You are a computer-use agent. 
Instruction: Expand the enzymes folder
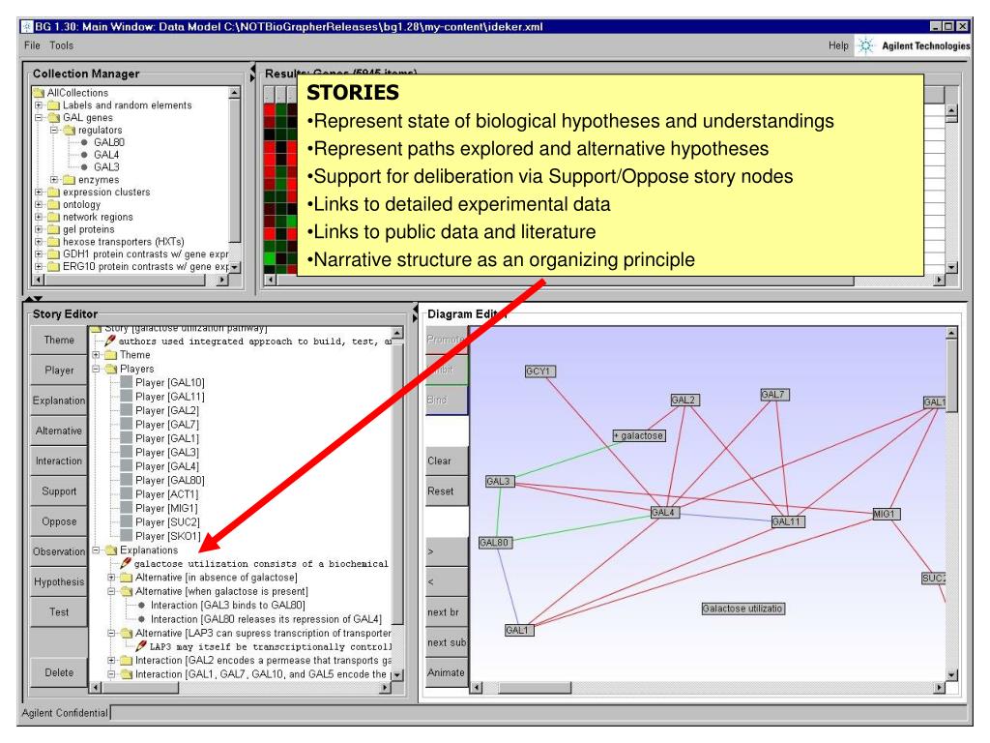pos(54,180)
